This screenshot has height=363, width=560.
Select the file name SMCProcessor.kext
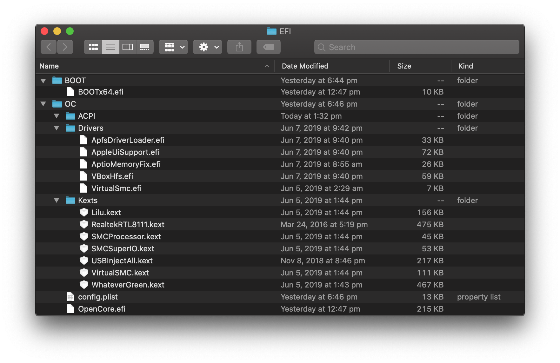pos(126,237)
